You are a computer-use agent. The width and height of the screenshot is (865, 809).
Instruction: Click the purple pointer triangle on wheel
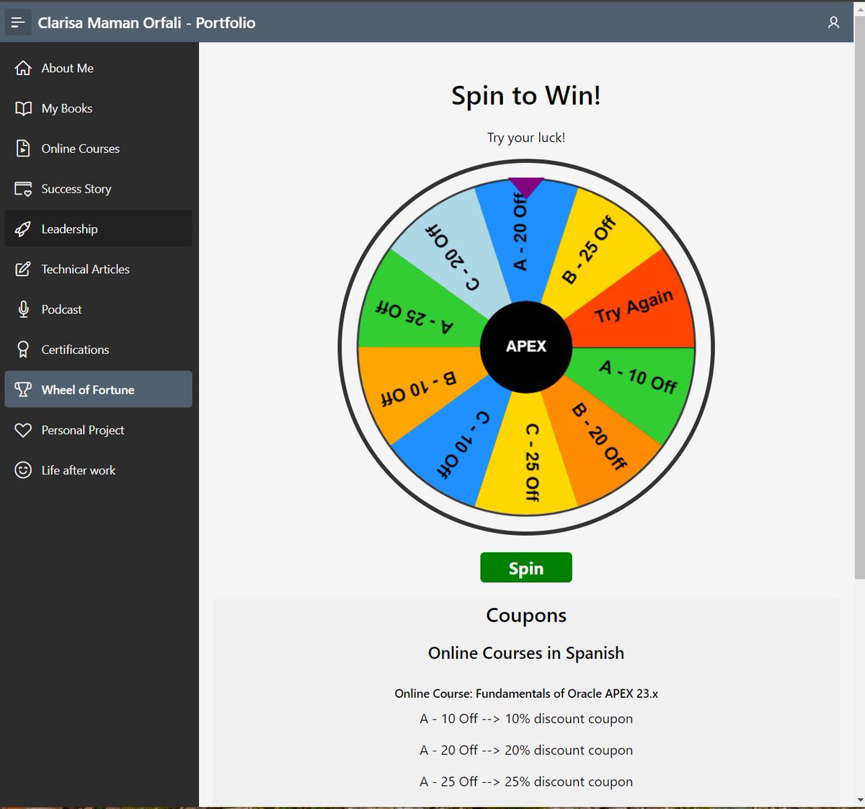526,186
